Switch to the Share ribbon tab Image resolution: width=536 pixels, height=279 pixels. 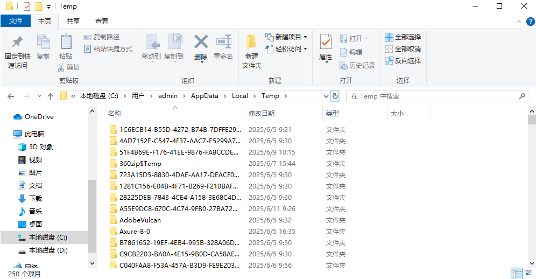73,21
